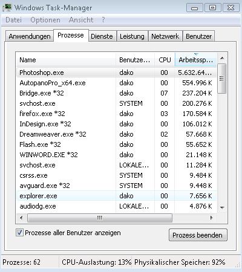
Task: Sort by the Arbeitsspeicher column header
Action: click(195, 60)
